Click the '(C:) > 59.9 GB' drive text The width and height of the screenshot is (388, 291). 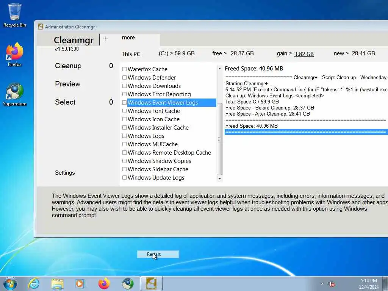tap(177, 53)
